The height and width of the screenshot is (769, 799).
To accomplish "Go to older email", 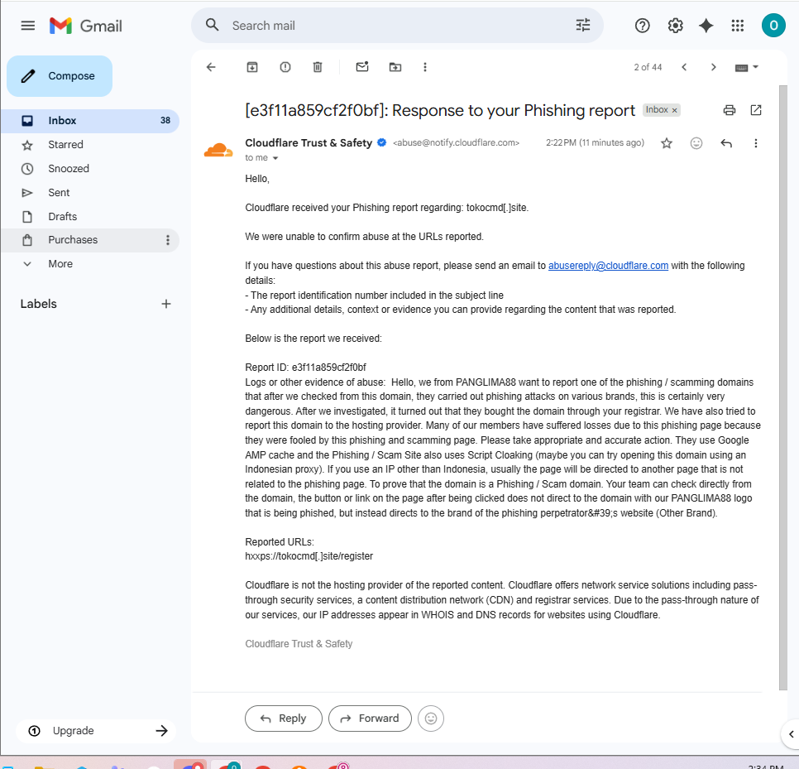I will coord(713,67).
